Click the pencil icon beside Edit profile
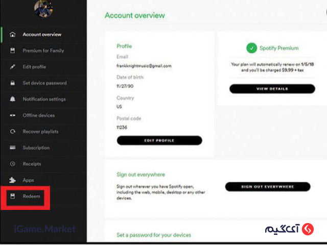 click(x=12, y=67)
